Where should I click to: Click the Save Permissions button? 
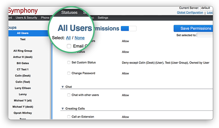[x=193, y=29]
